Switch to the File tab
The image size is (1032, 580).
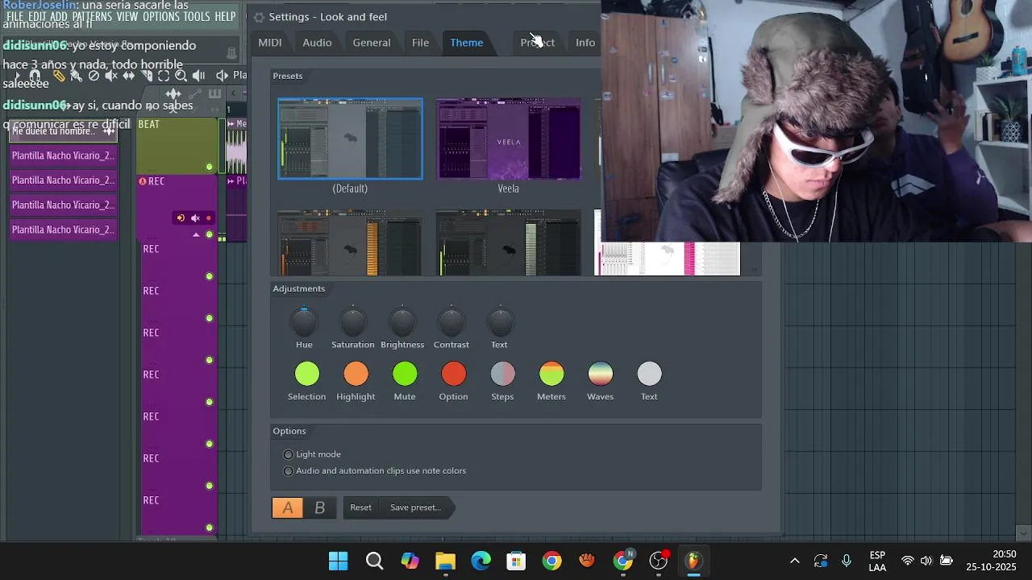(420, 43)
